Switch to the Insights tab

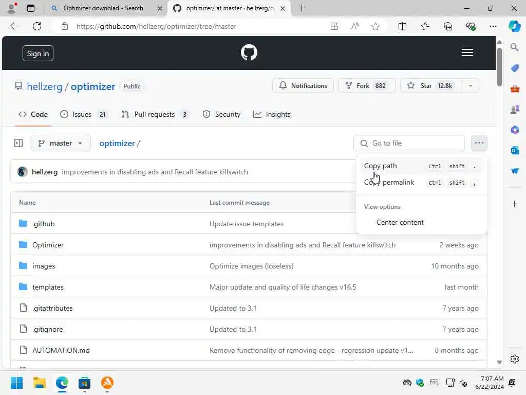(272, 114)
